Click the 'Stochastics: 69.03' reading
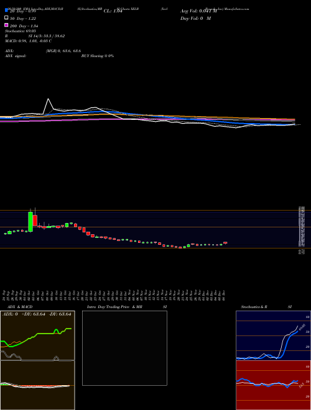The image size is (311, 410). click(21, 31)
